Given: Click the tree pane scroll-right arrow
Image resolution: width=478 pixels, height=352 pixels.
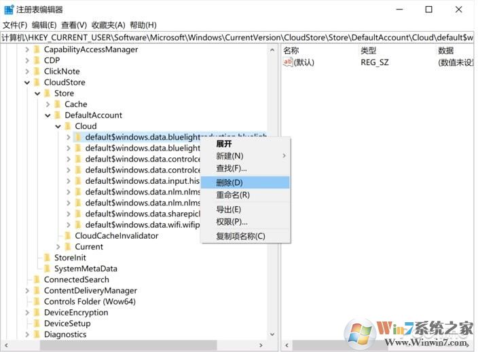Looking at the screenshot, I should (x=261, y=345).
